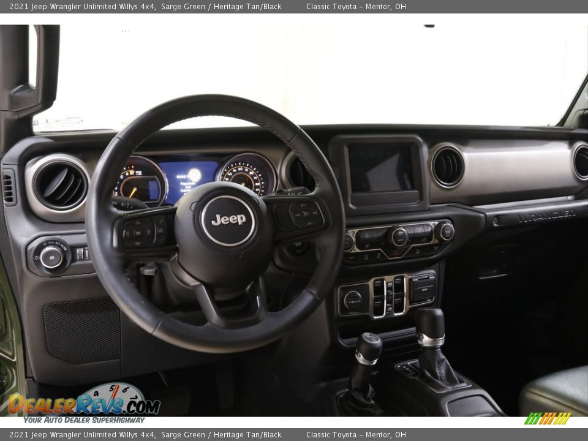588x441 pixels.
Task: Click the WRANGLER badge on passenger dash
Action: (545, 217)
